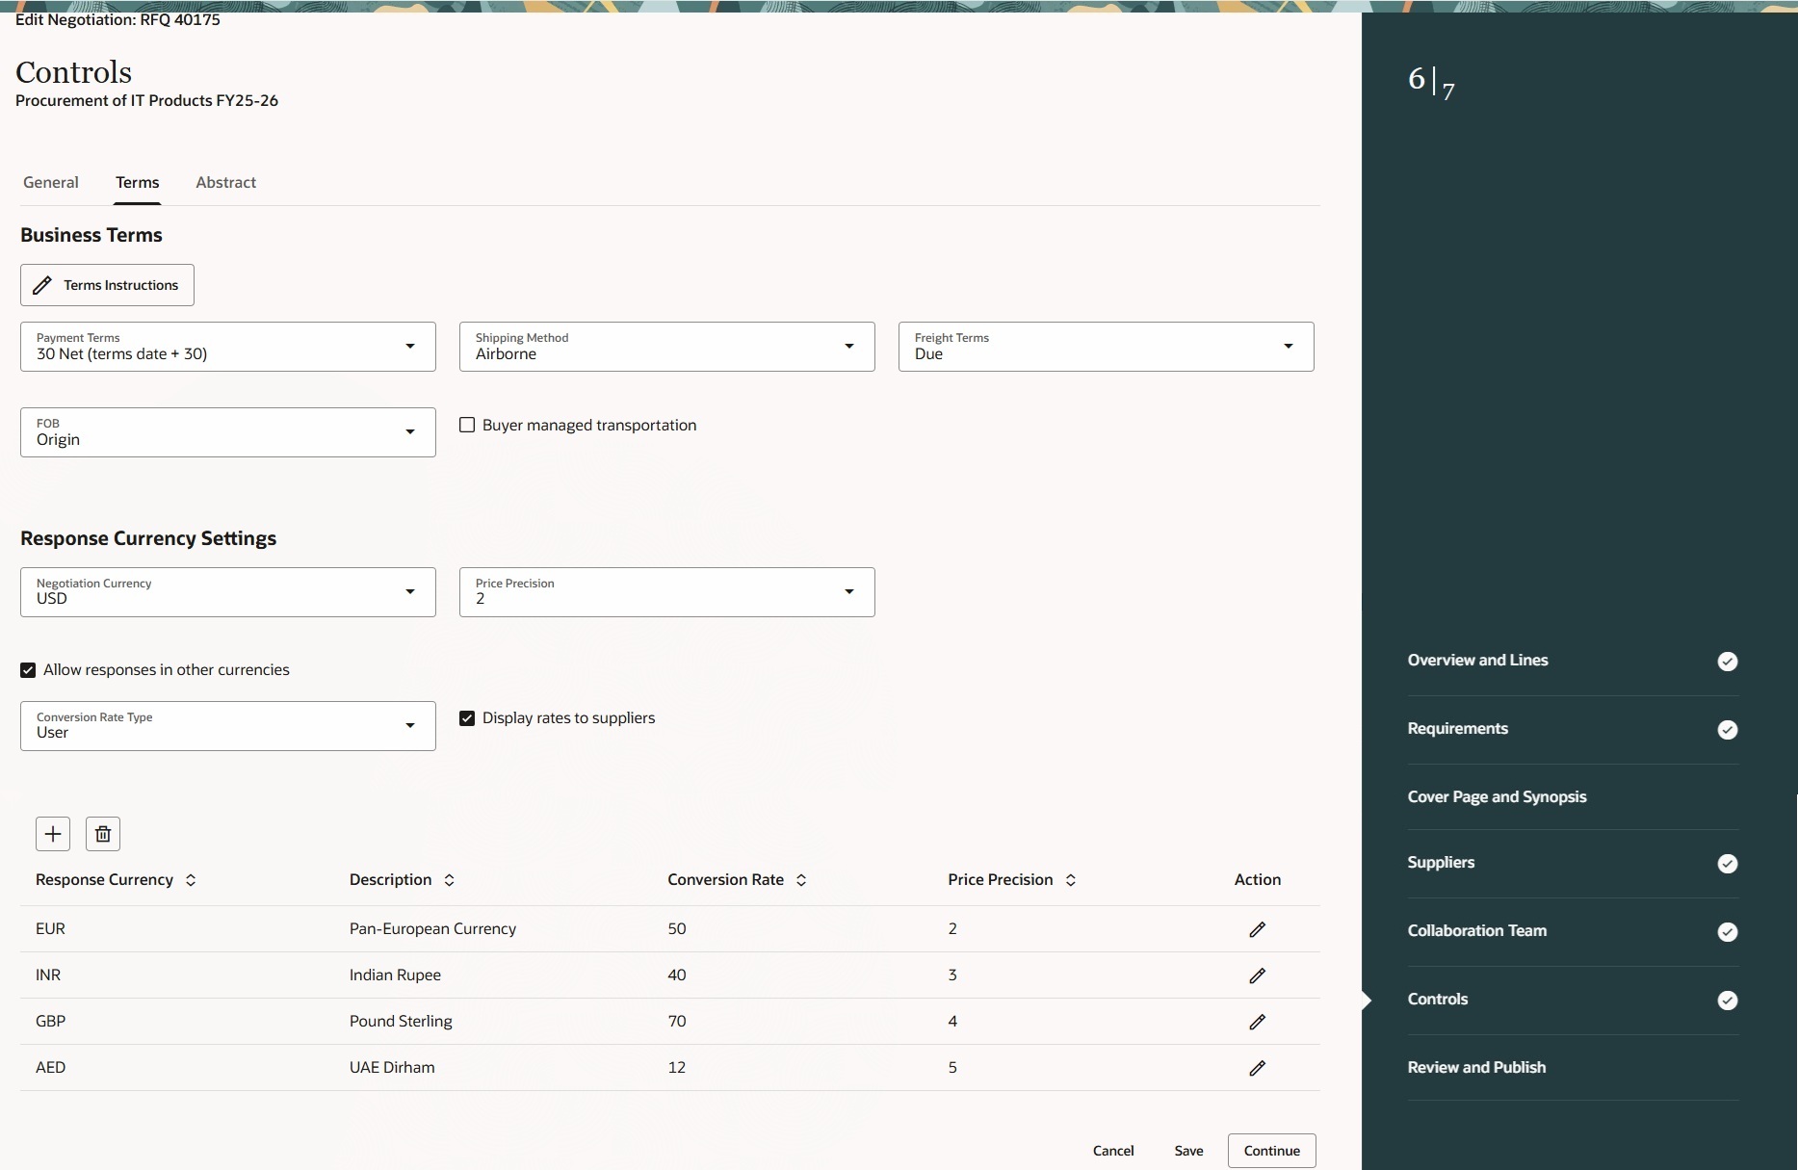The width and height of the screenshot is (1798, 1170).
Task: Click the Pan-European Currency description
Action: pos(432,929)
